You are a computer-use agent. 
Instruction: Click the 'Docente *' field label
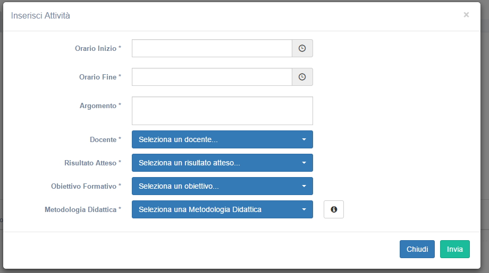click(105, 139)
